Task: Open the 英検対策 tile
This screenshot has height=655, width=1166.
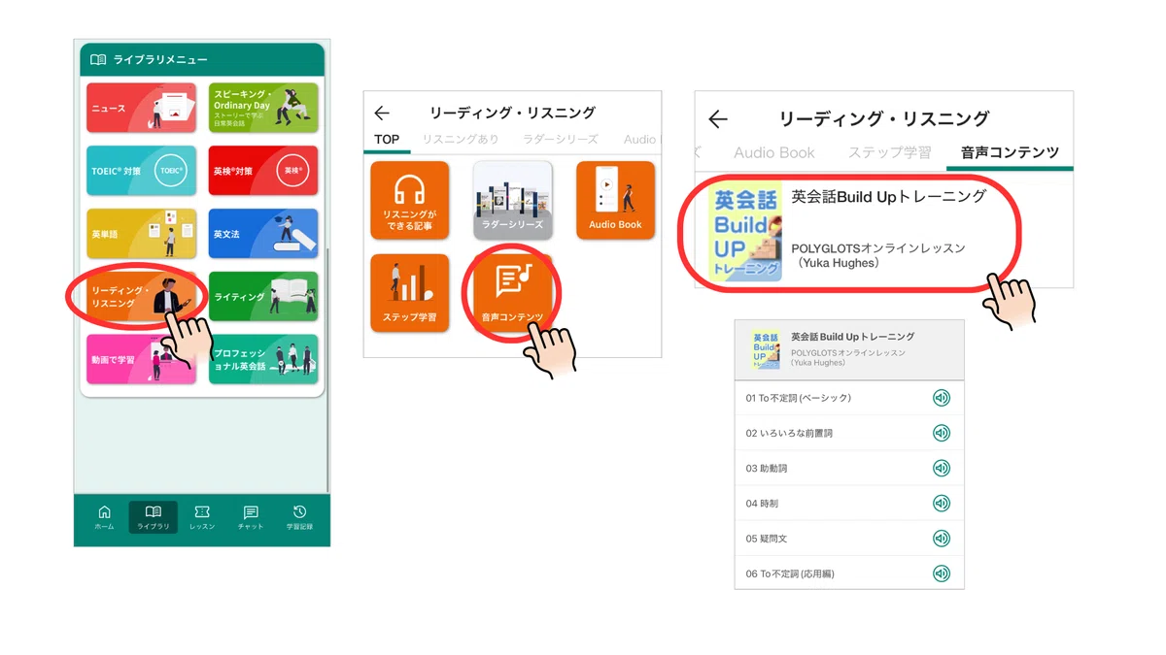Action: 263,171
